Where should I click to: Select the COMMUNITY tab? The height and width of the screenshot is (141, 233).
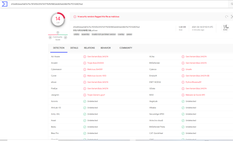[126, 48]
